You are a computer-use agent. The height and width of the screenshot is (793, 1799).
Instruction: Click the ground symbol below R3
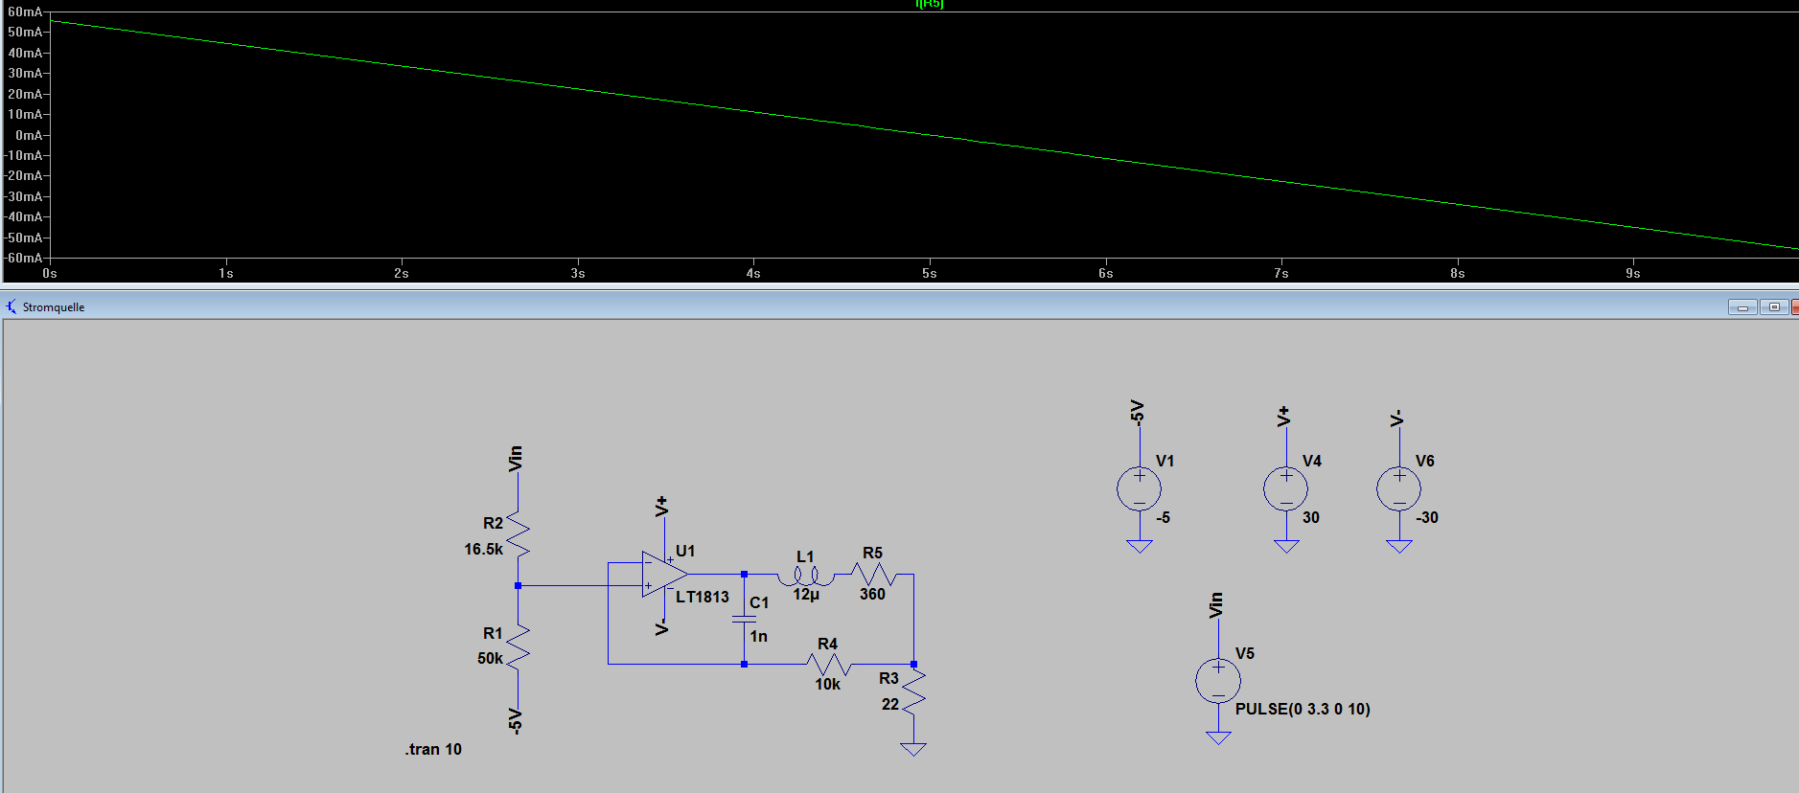(913, 749)
